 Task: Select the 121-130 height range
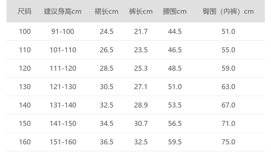[x=63, y=87]
